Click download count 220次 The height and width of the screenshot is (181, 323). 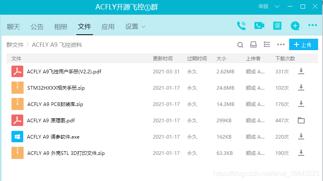click(x=282, y=137)
